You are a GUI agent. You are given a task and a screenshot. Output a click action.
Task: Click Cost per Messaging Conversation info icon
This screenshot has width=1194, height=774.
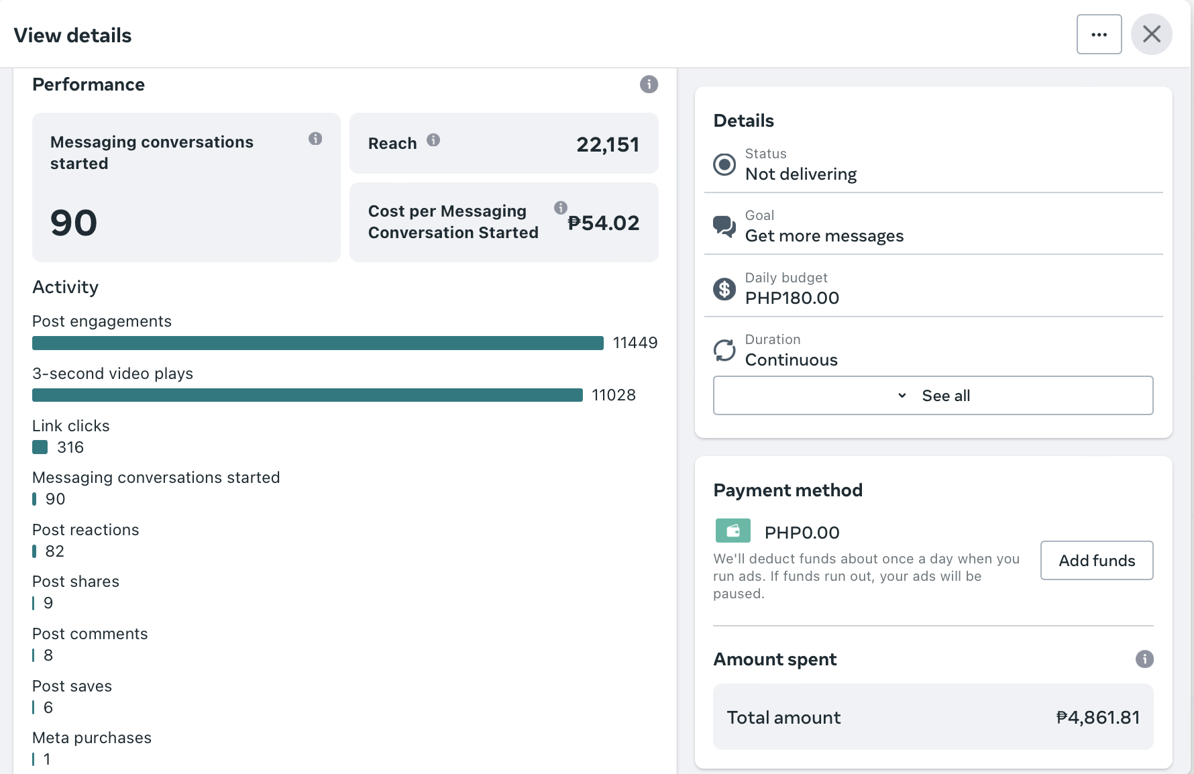tap(561, 207)
